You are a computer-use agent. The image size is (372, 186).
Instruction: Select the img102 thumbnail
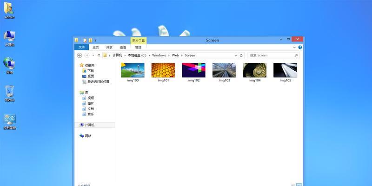coord(193,70)
